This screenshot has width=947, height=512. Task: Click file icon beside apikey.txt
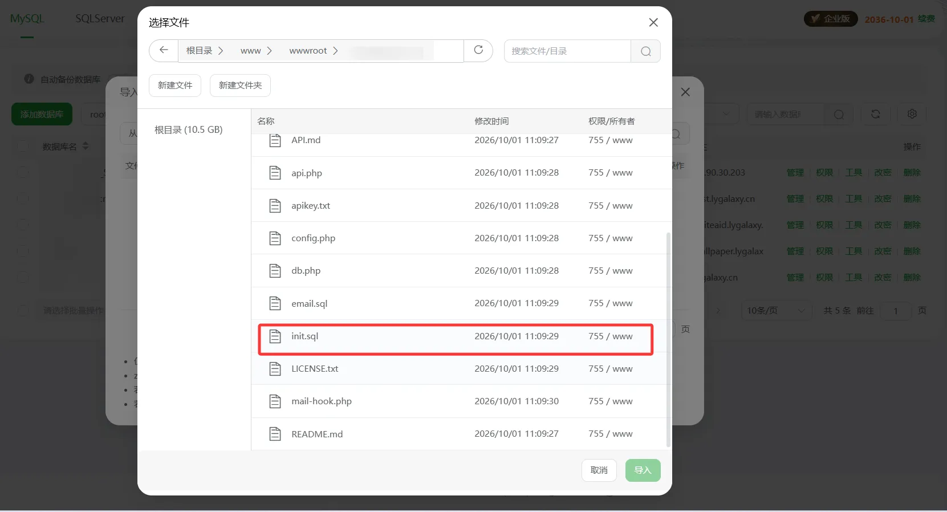point(275,205)
